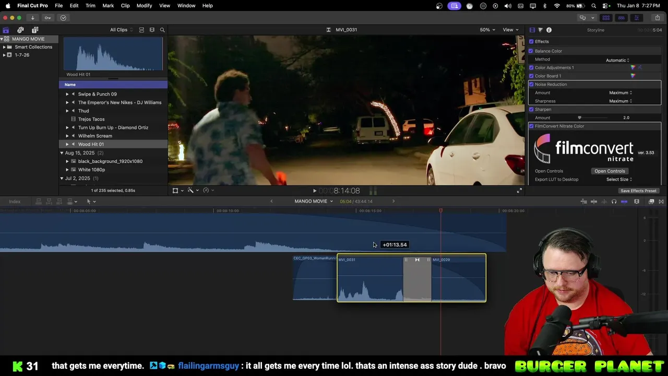Open Photos and Audio sidebar icon

(x=20, y=30)
